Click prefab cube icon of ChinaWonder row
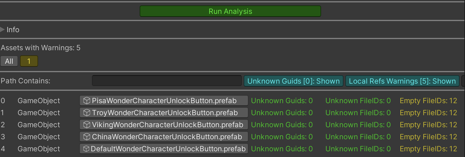The height and width of the screenshot is (157, 465). (x=87, y=137)
